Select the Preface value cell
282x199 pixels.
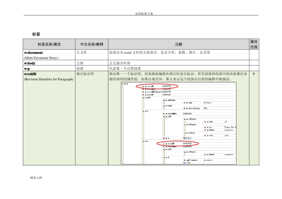click(x=208, y=103)
